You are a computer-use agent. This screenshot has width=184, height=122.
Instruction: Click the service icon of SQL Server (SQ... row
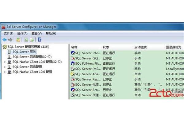pos(73,58)
